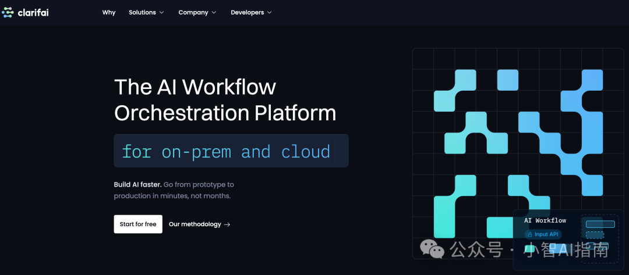Click the Developers menu label

pyautogui.click(x=247, y=12)
